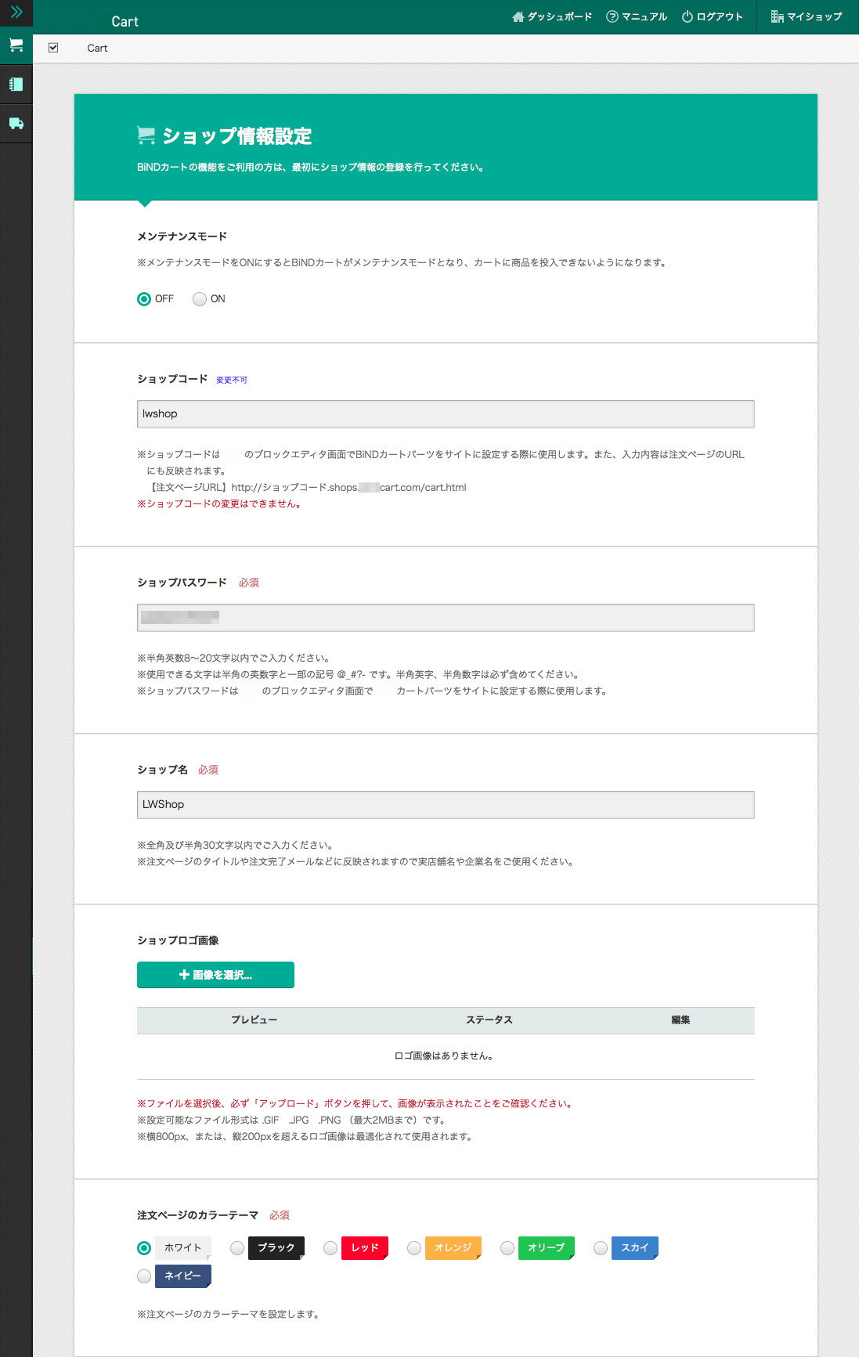Select the ホワイト theme radio button

(144, 1248)
